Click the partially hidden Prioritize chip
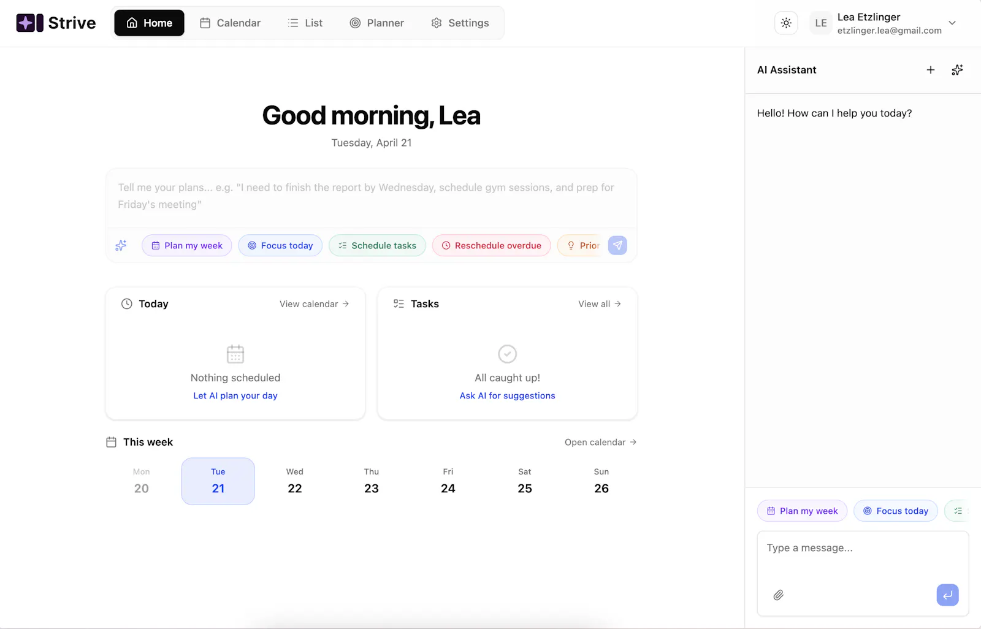981x629 pixels. pos(581,245)
